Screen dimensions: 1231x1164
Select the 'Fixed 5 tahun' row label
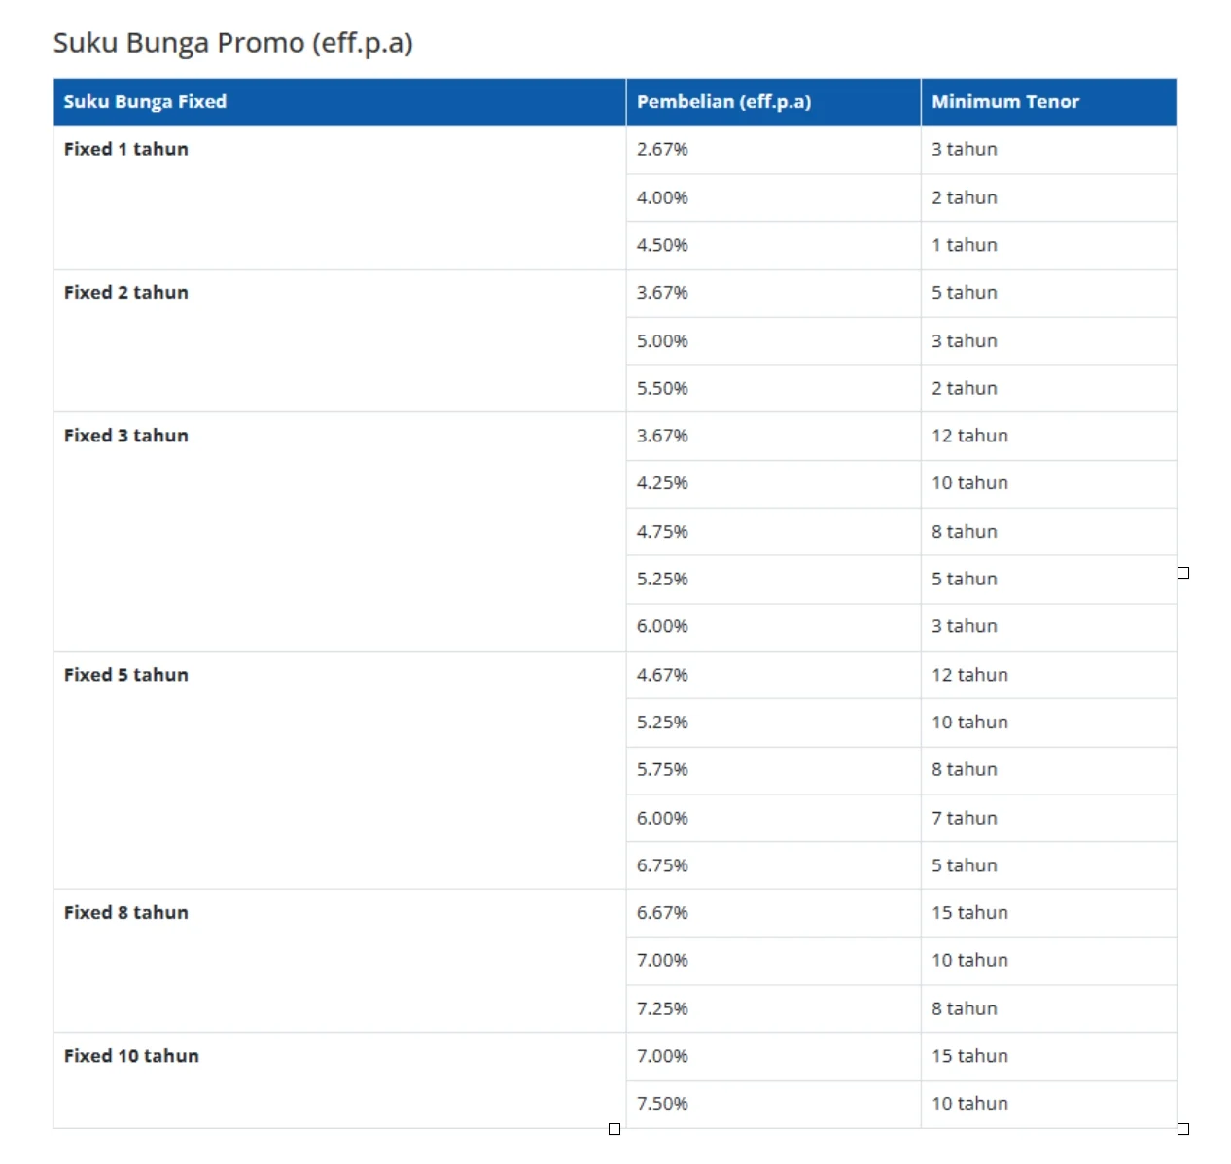click(x=126, y=675)
